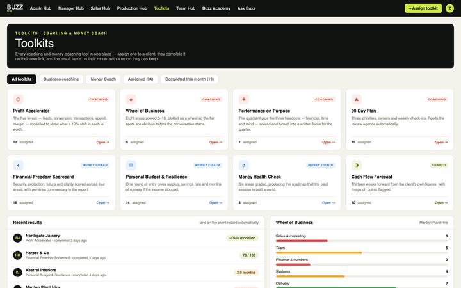Filter by Money Coach
461x288 pixels.
pyautogui.click(x=103, y=79)
